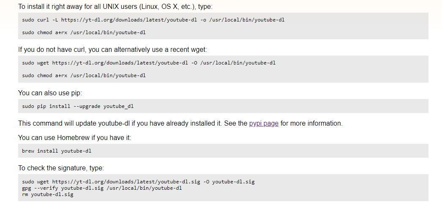442x207 pixels.
Task: Click the first sudo chmod a+rx line
Action: (x=84, y=32)
